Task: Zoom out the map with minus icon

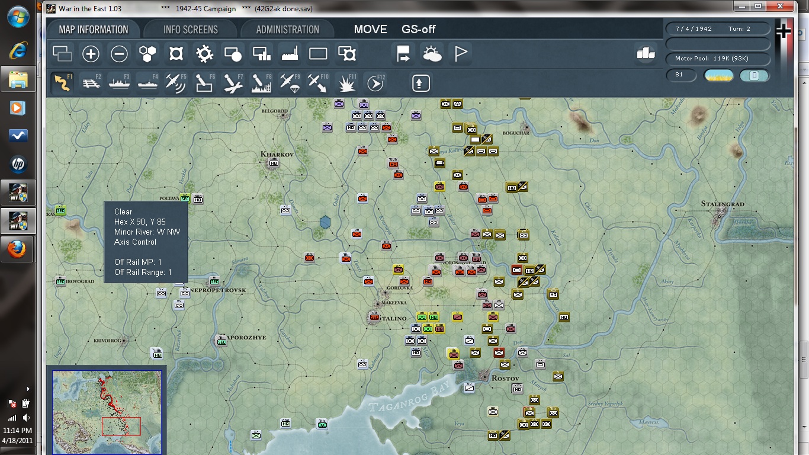Action: pyautogui.click(x=119, y=55)
